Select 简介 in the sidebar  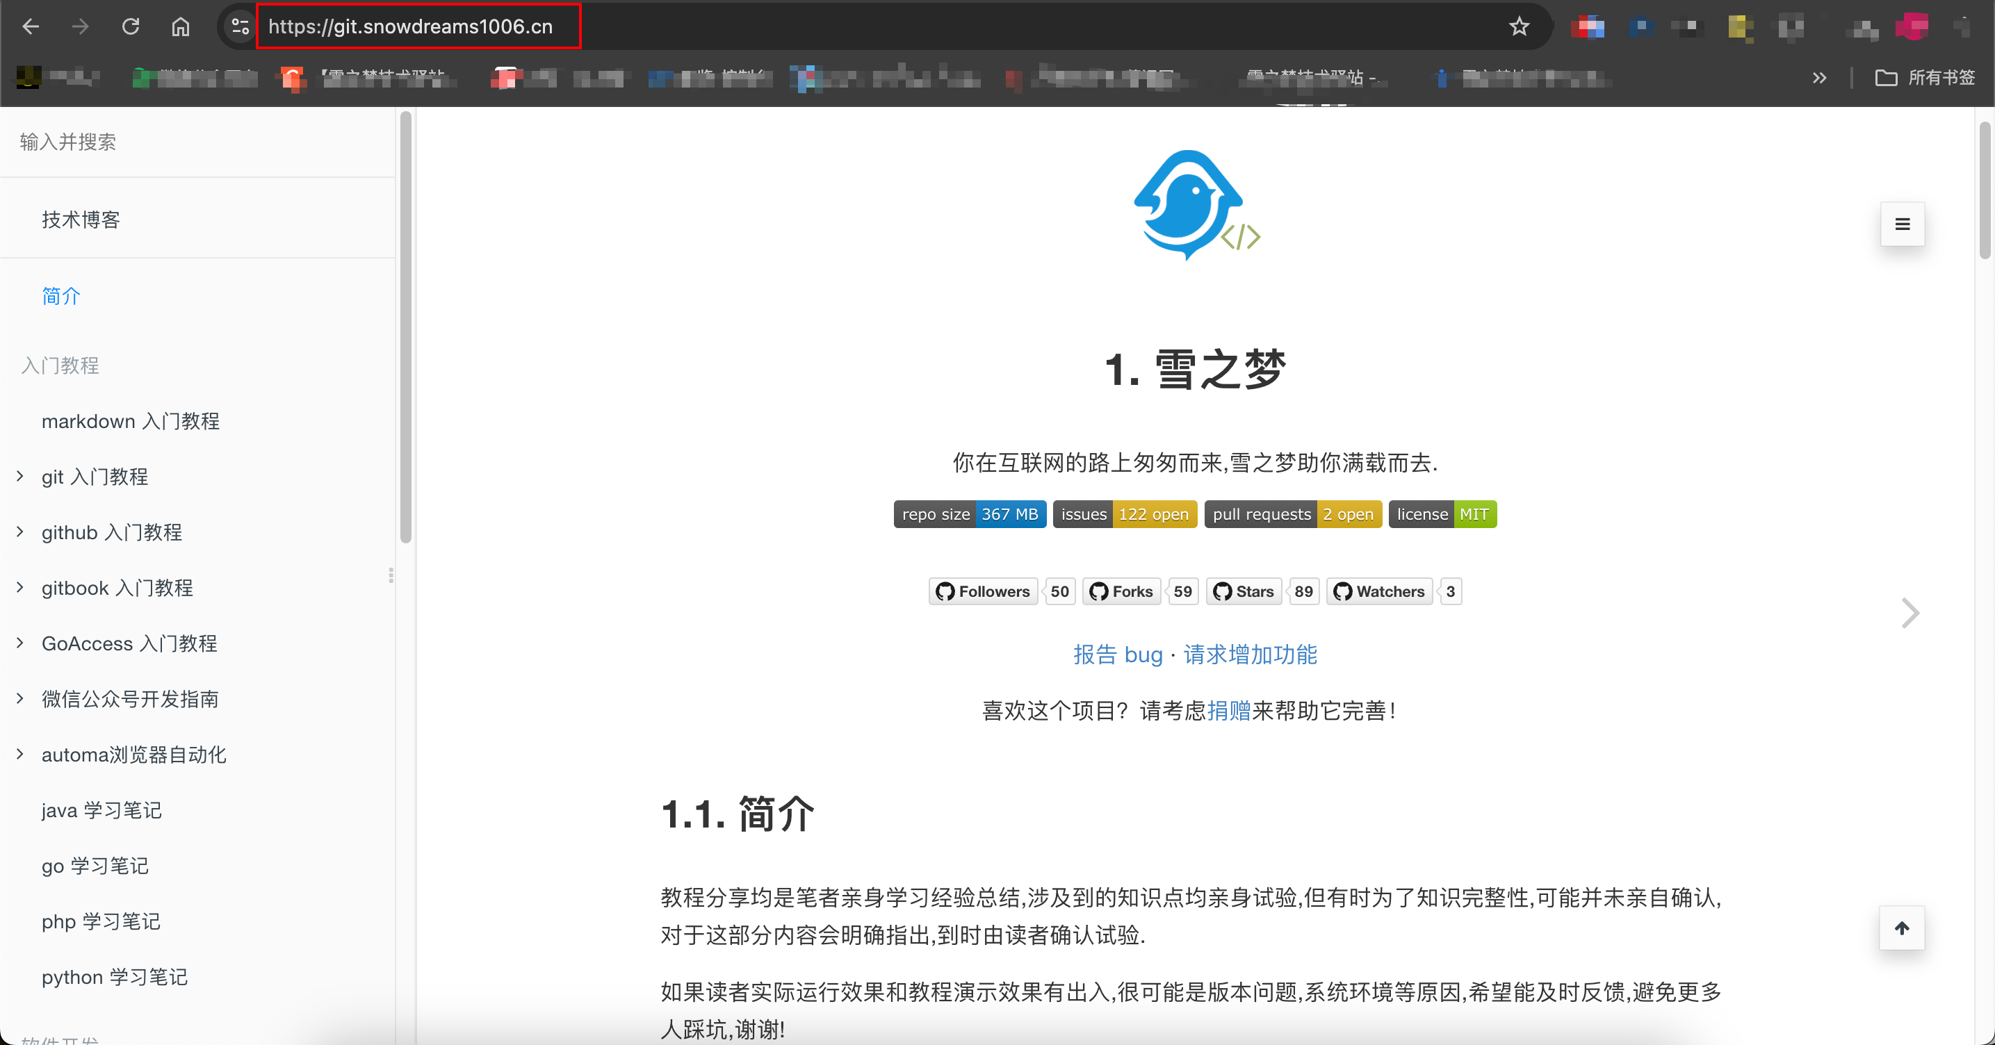[x=61, y=296]
